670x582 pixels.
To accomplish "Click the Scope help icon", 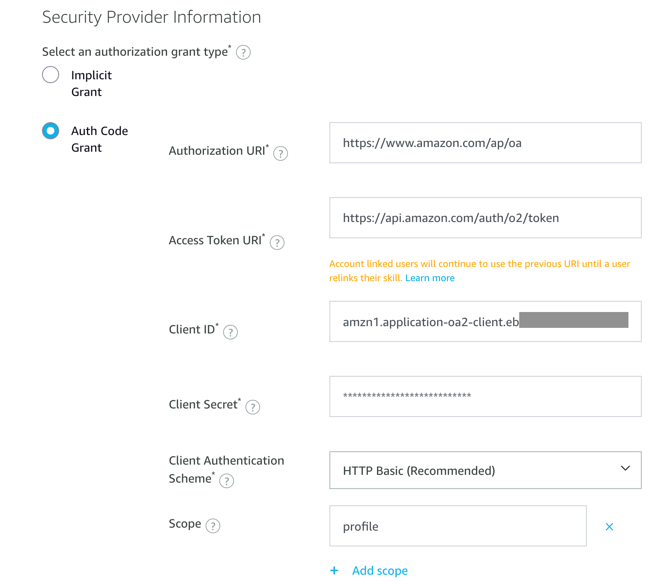I will tap(213, 525).
